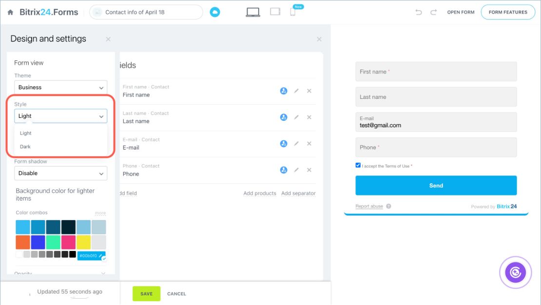Open Form shadow dropdown showing Disable
541x305 pixels.
[61, 173]
